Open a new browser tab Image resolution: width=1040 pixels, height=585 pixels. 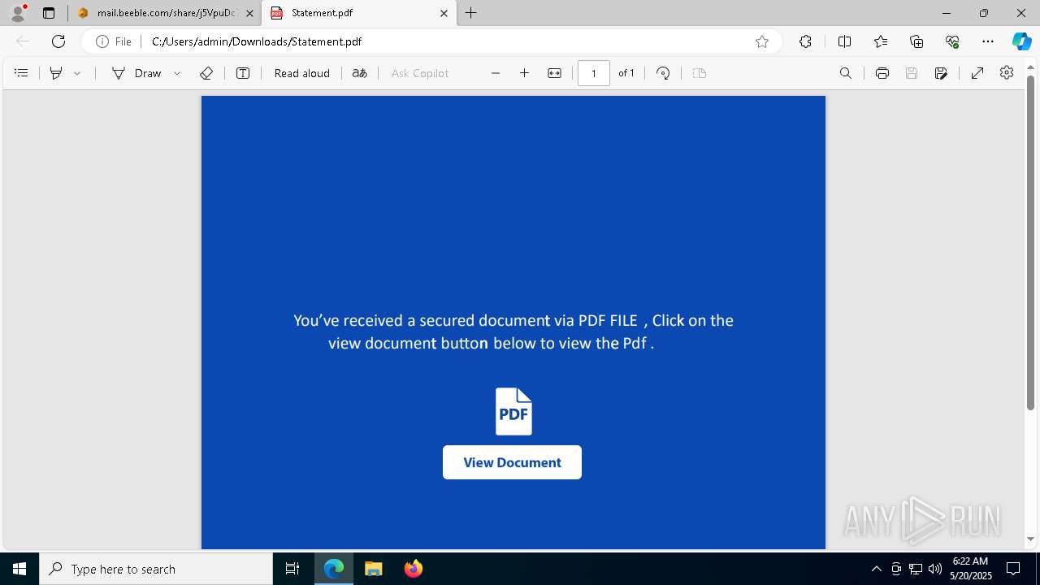471,13
